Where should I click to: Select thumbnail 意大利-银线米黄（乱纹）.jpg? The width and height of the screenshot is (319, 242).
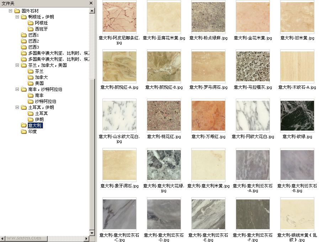(x=297, y=214)
